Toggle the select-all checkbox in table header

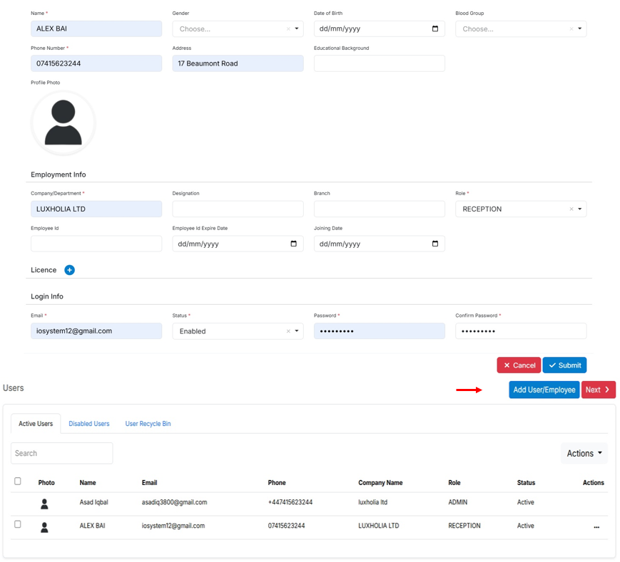[x=18, y=482]
